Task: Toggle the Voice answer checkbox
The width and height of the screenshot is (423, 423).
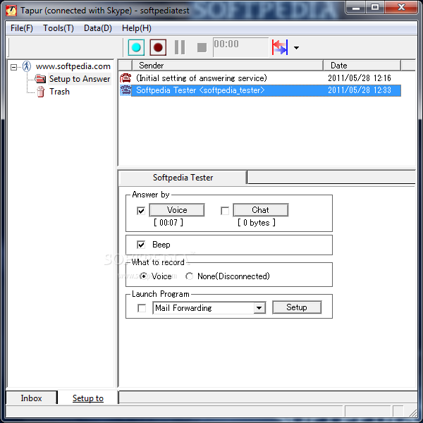Action: (x=141, y=210)
